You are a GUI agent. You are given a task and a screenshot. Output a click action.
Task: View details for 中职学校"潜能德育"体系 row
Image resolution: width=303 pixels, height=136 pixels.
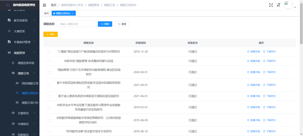[x=254, y=61]
